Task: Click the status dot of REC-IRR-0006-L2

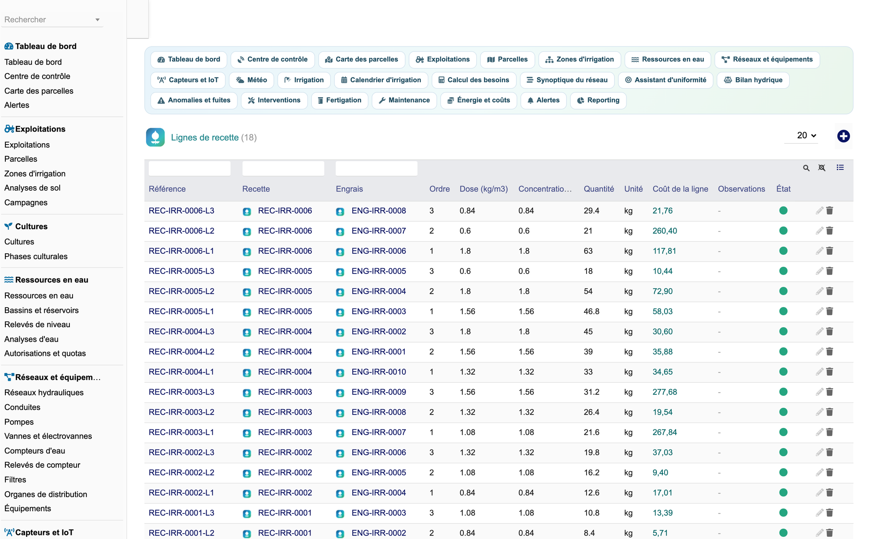Action: click(783, 231)
